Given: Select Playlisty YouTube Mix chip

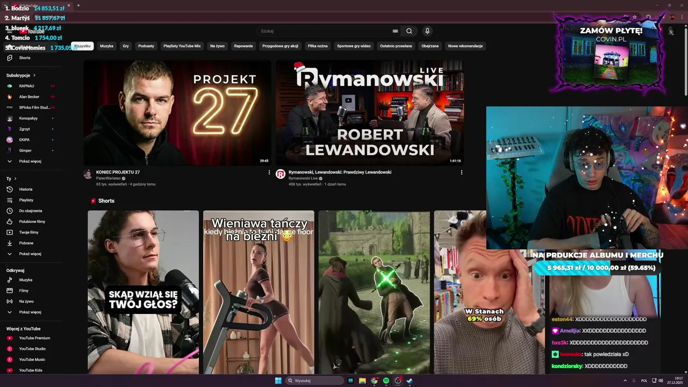Looking at the screenshot, I should tap(182, 46).
